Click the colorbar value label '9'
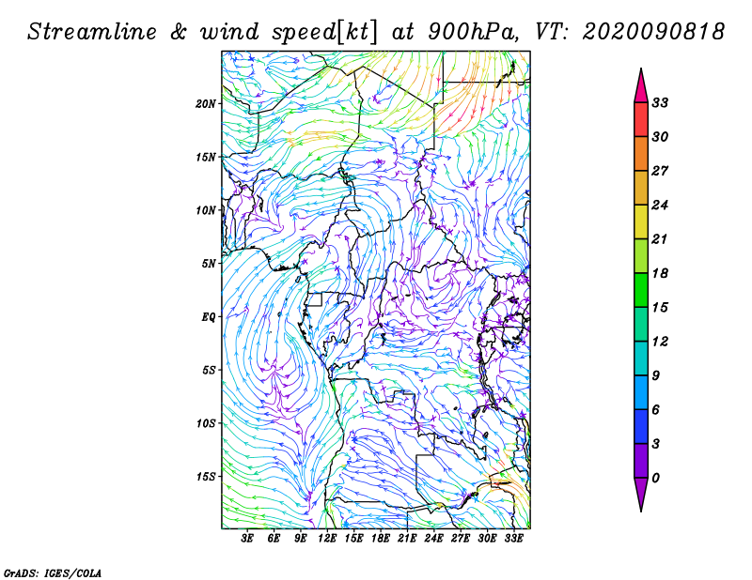 pos(656,376)
